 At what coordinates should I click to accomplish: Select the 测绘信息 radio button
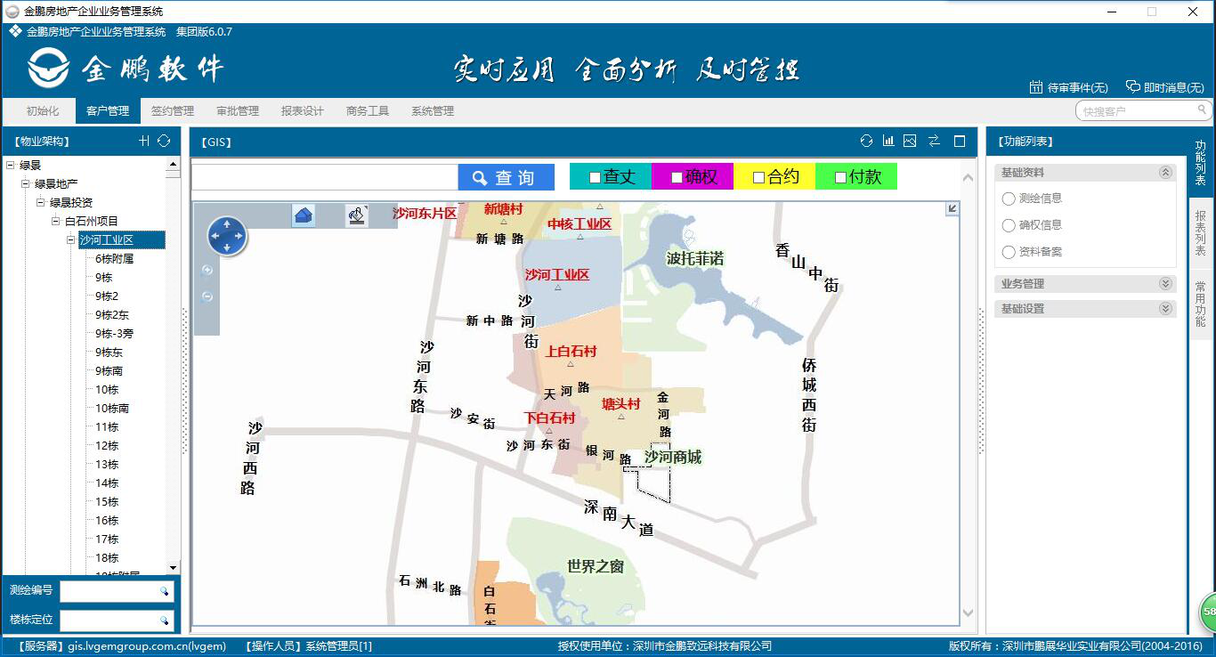click(1009, 199)
